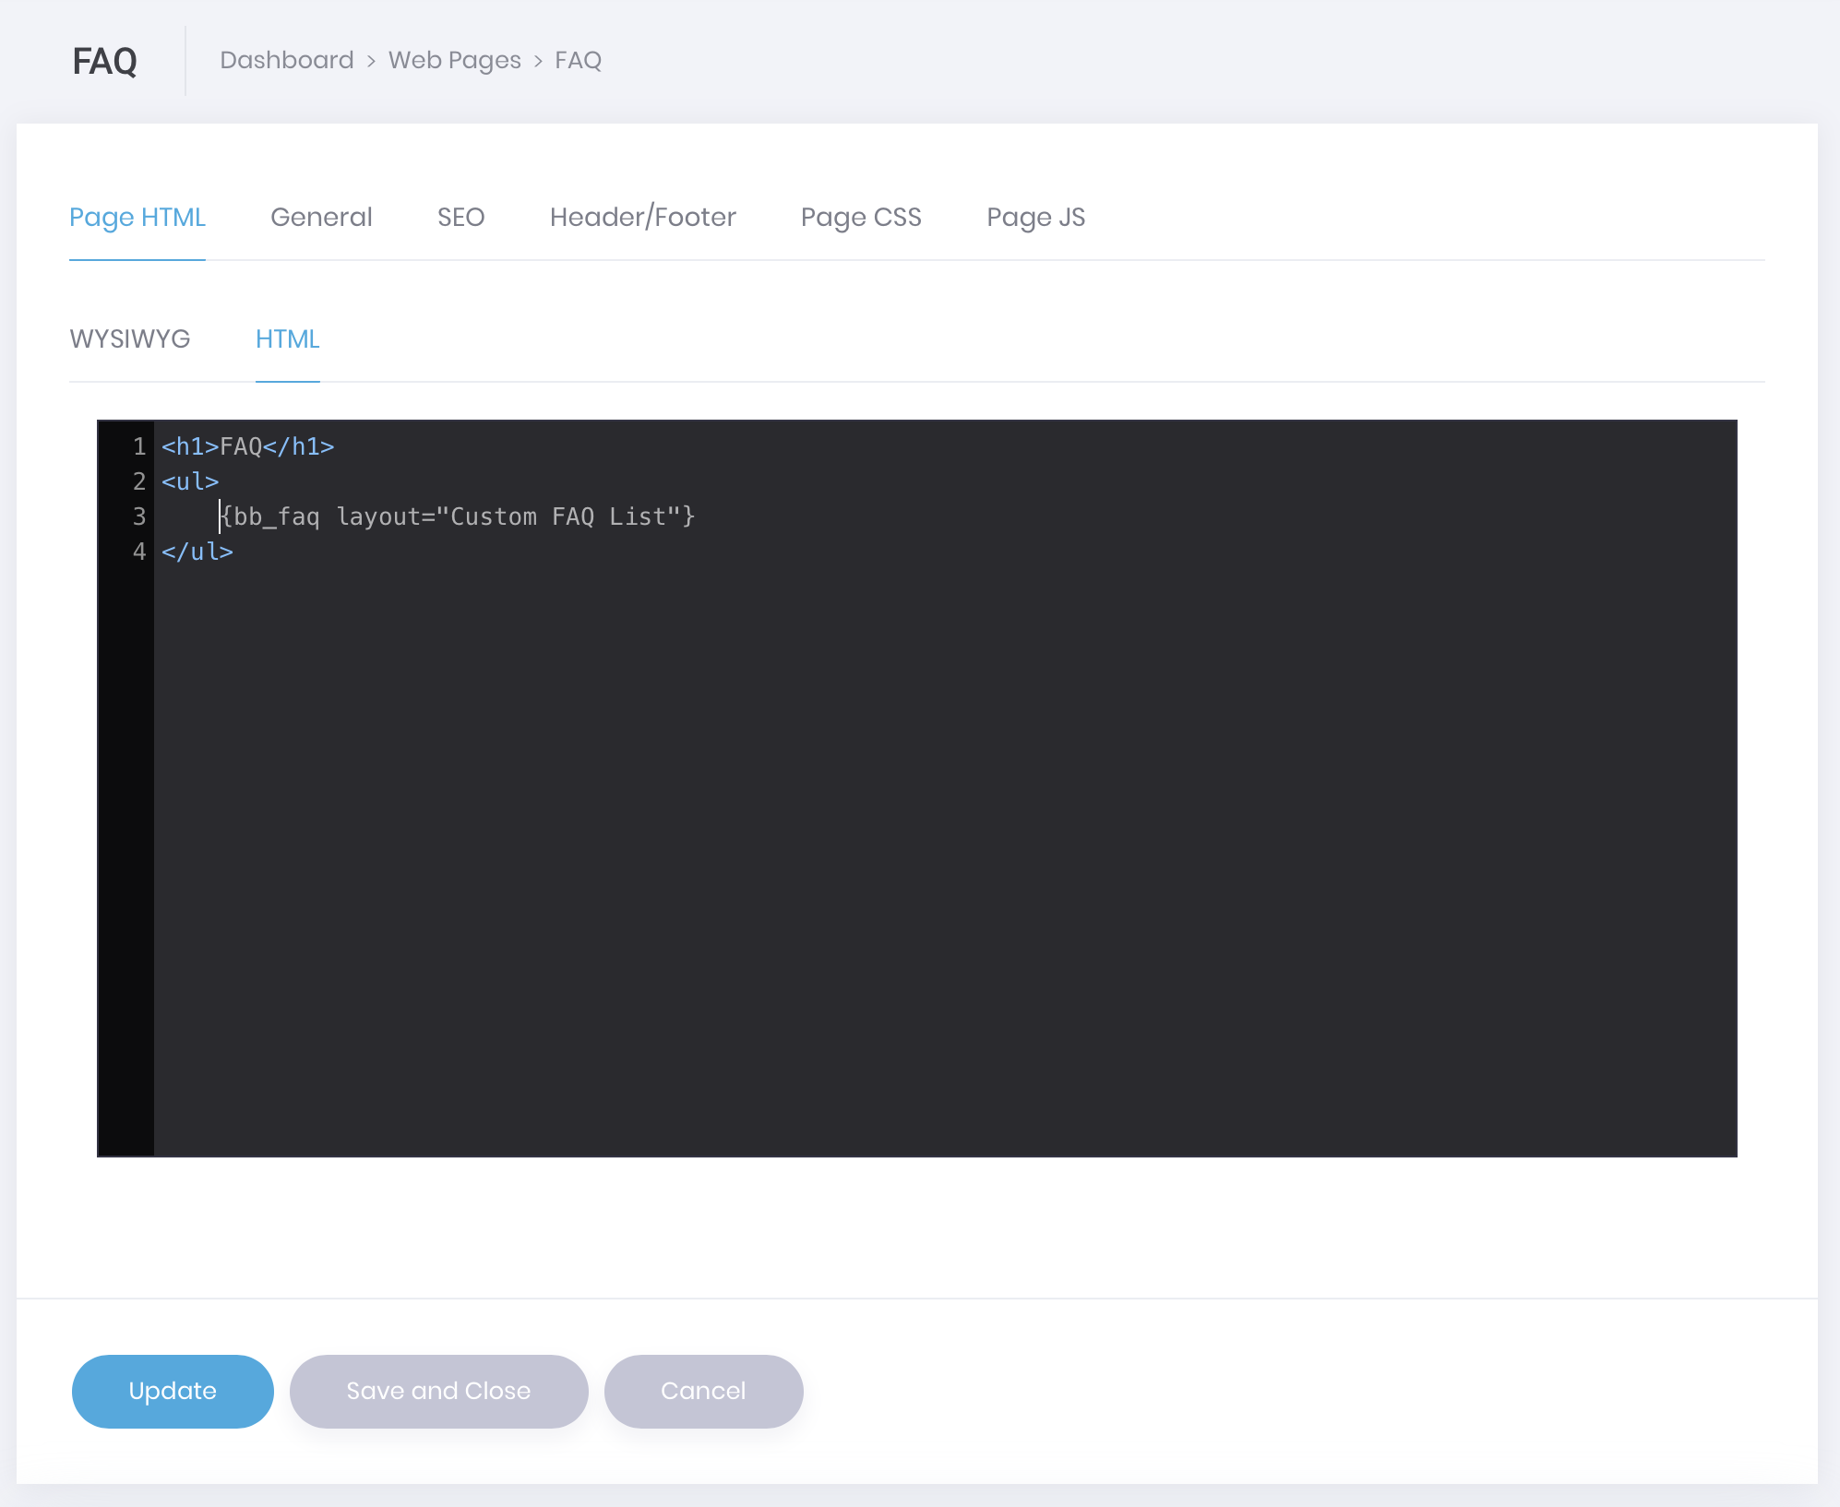Click line number 4 in gutter
This screenshot has width=1840, height=1507.
[x=139, y=552]
